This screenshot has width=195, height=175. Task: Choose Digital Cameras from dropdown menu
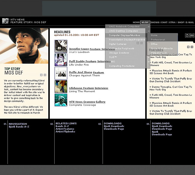pyautogui.click(x=118, y=44)
